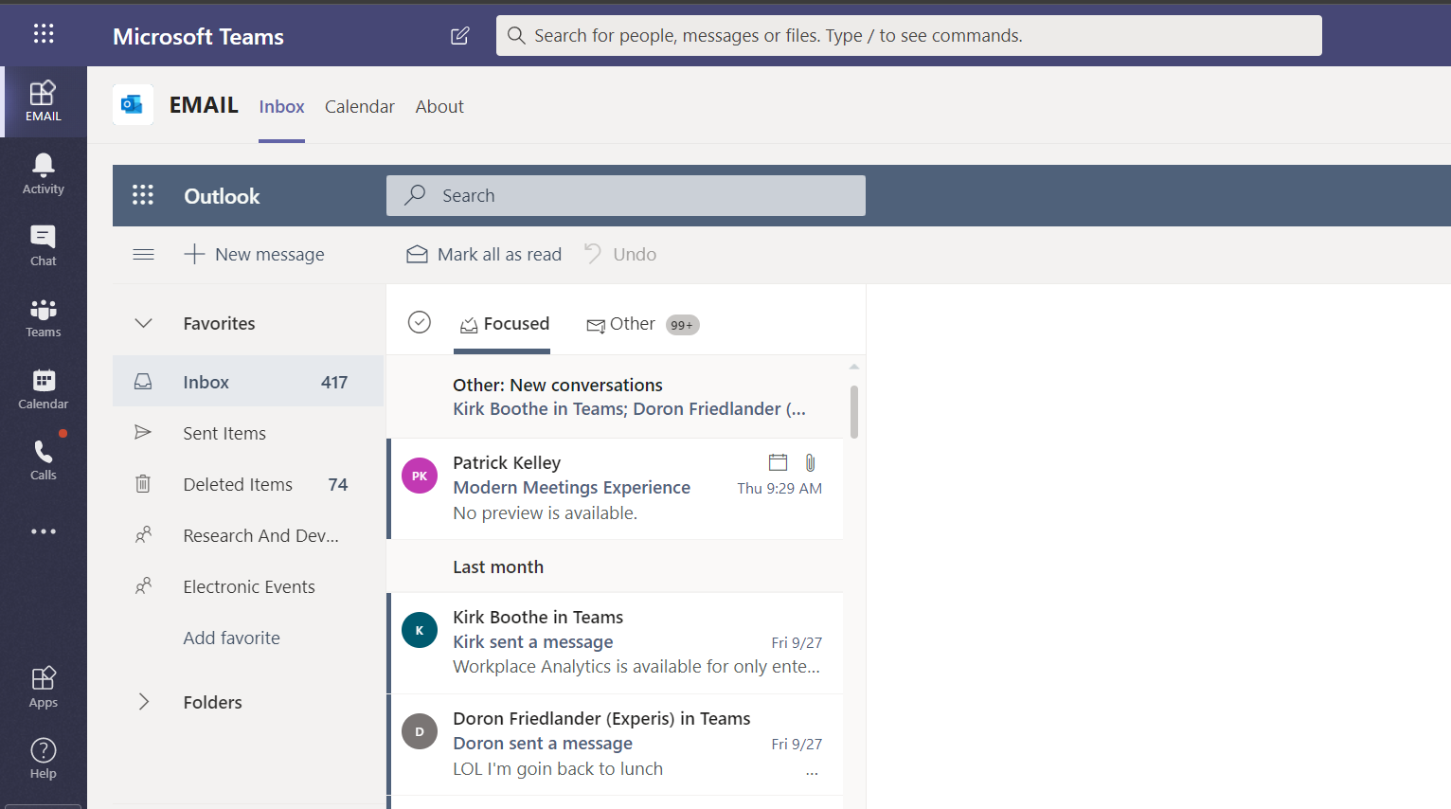
Task: Click Add favorite in the folder list
Action: [231, 638]
